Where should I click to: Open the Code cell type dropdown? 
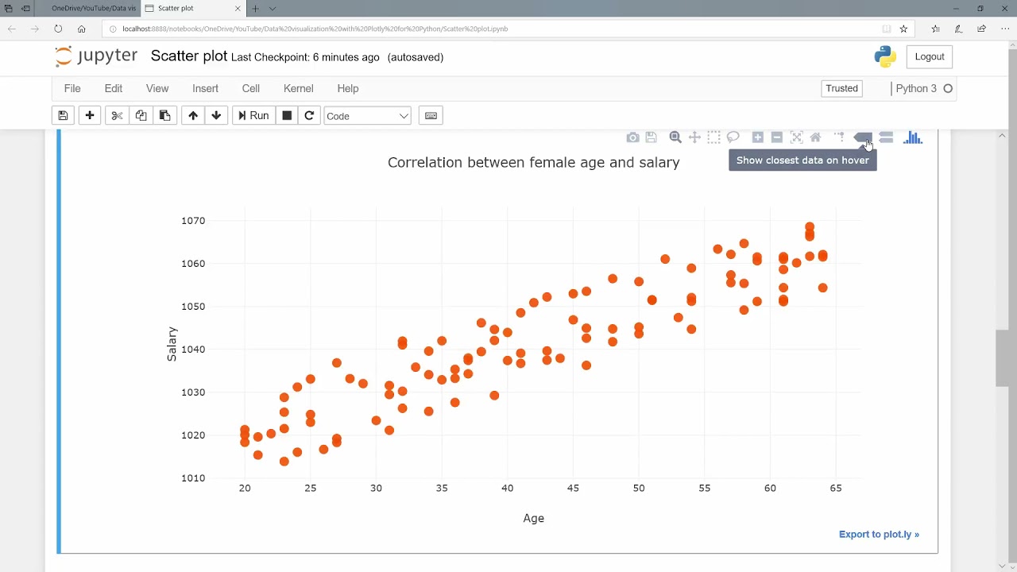[367, 116]
